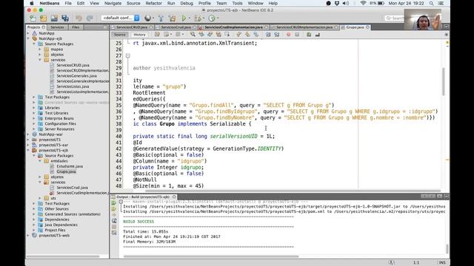Select the Configuration Files node
This screenshot has width=474, height=266.
(x=60, y=123)
